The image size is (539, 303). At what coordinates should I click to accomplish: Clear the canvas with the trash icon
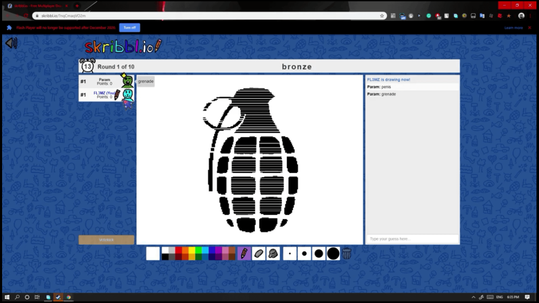[346, 254]
